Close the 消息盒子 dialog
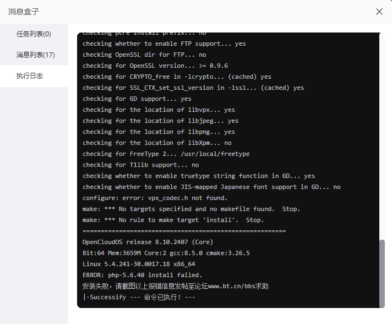The height and width of the screenshot is (324, 392). point(379,12)
